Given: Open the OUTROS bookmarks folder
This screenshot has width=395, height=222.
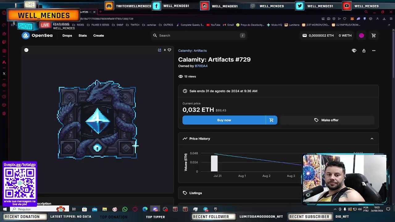Looking at the screenshot, I should pyautogui.click(x=166, y=25).
